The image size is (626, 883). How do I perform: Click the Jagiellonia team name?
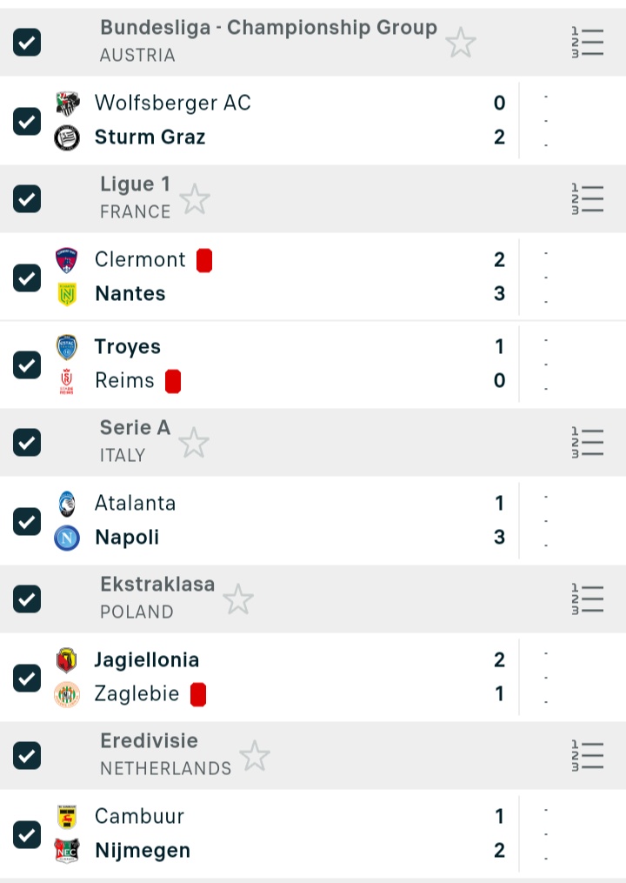coord(147,659)
